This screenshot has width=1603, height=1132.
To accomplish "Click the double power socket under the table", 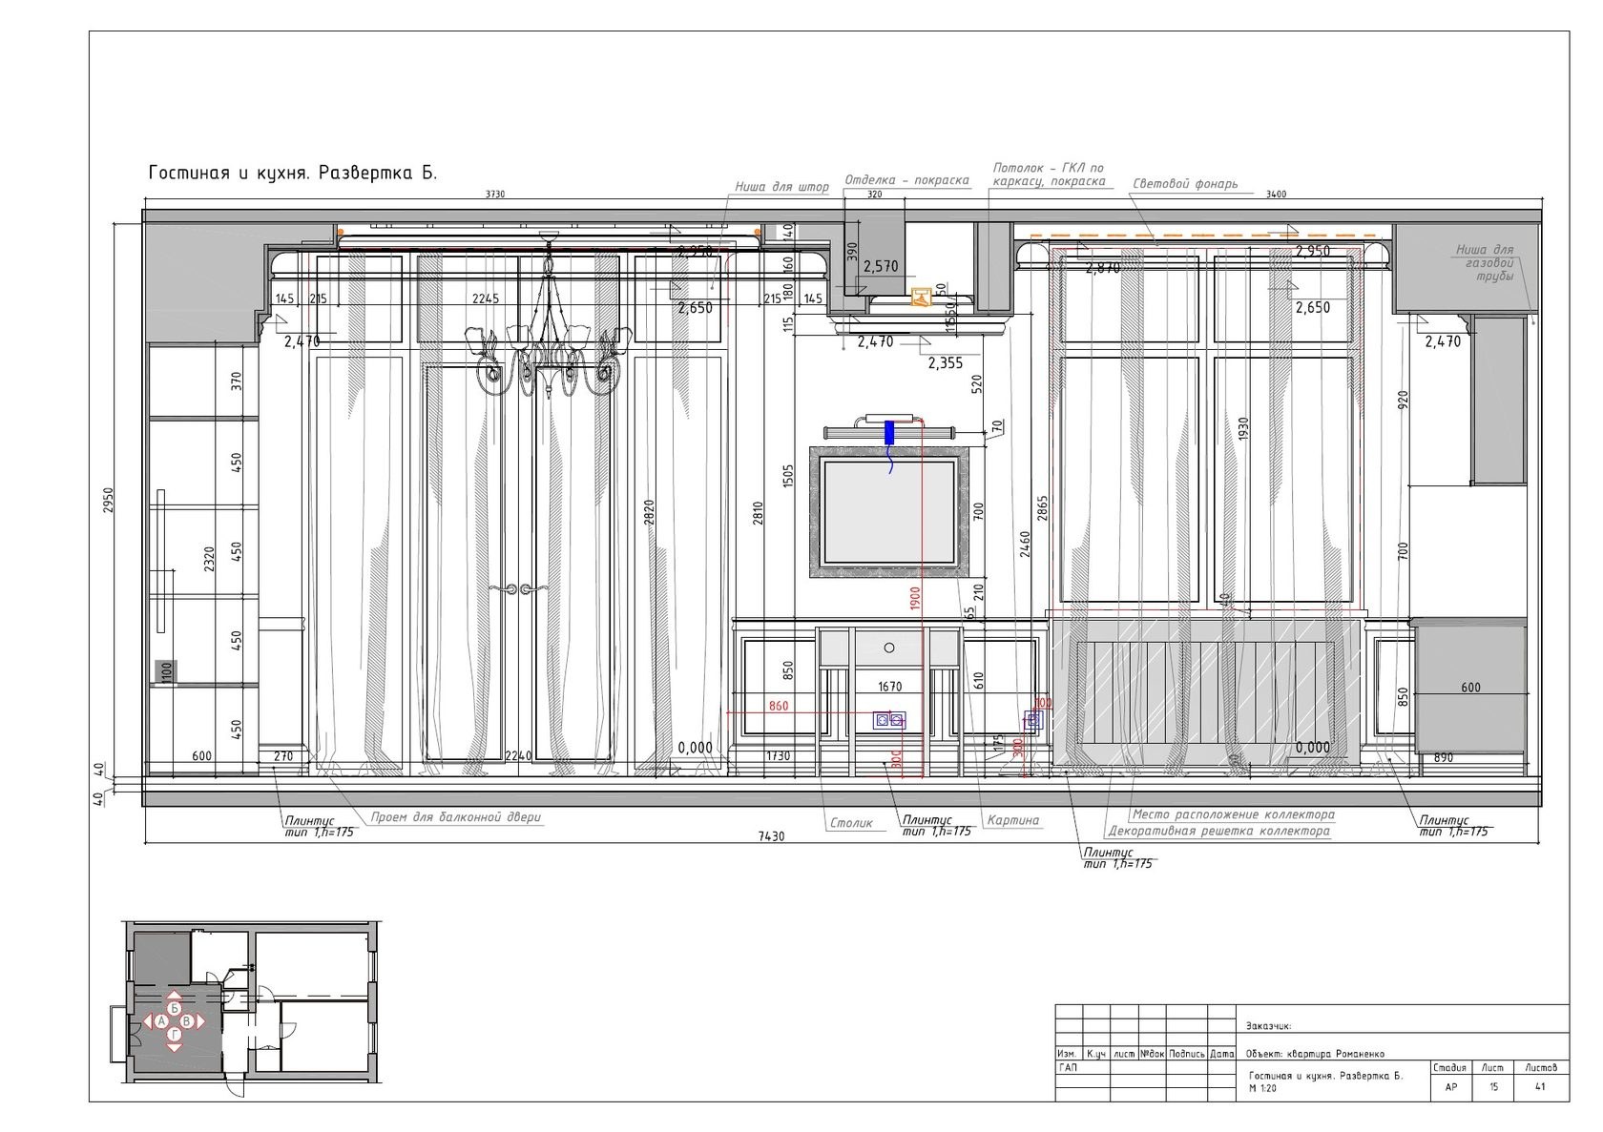I will [x=889, y=720].
